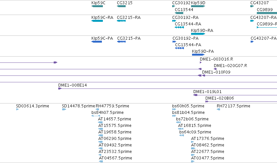
Task: Open the AT16815.5prime EST label
Action: (x=195, y=126)
